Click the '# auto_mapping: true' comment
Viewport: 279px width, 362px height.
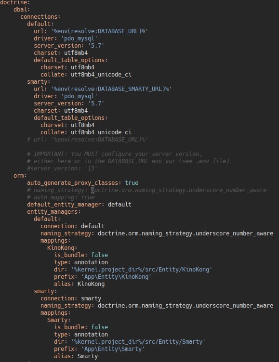61,197
